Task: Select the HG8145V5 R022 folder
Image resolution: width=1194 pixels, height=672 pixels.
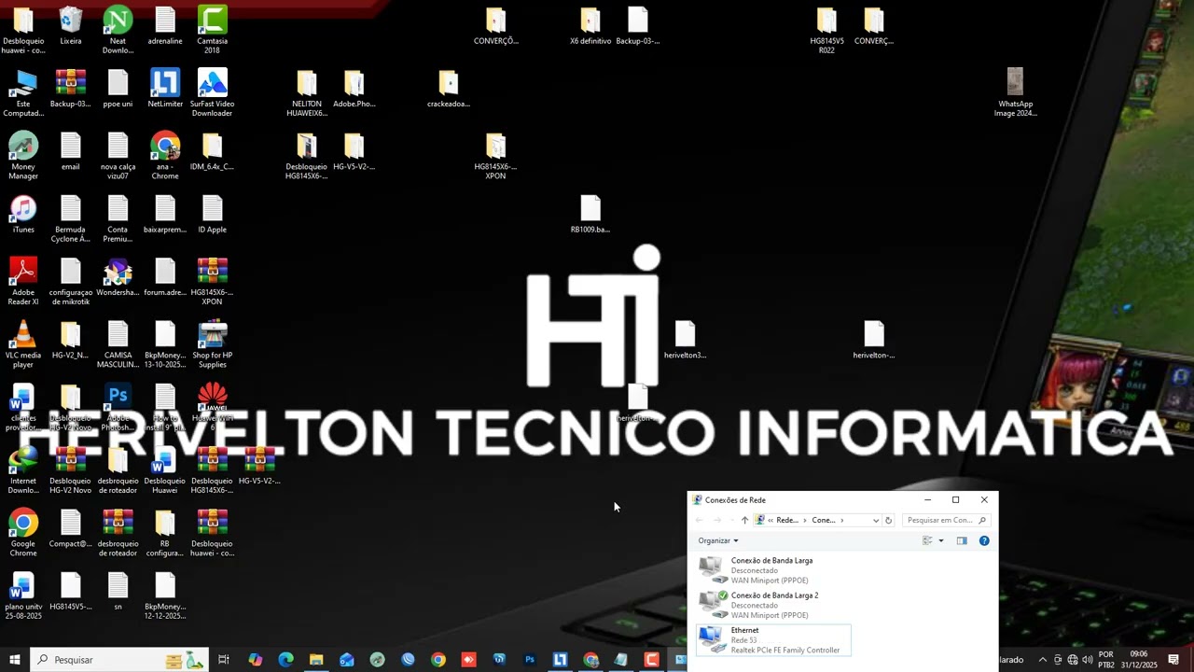Action: 826,30
